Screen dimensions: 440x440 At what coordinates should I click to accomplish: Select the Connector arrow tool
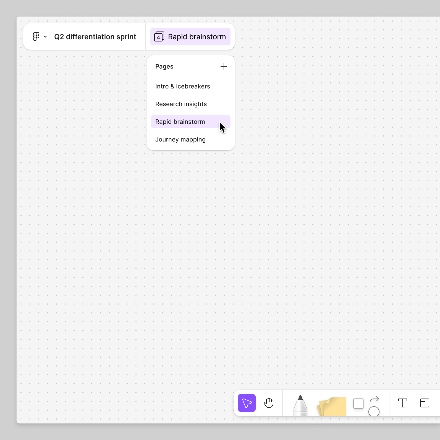374,399
